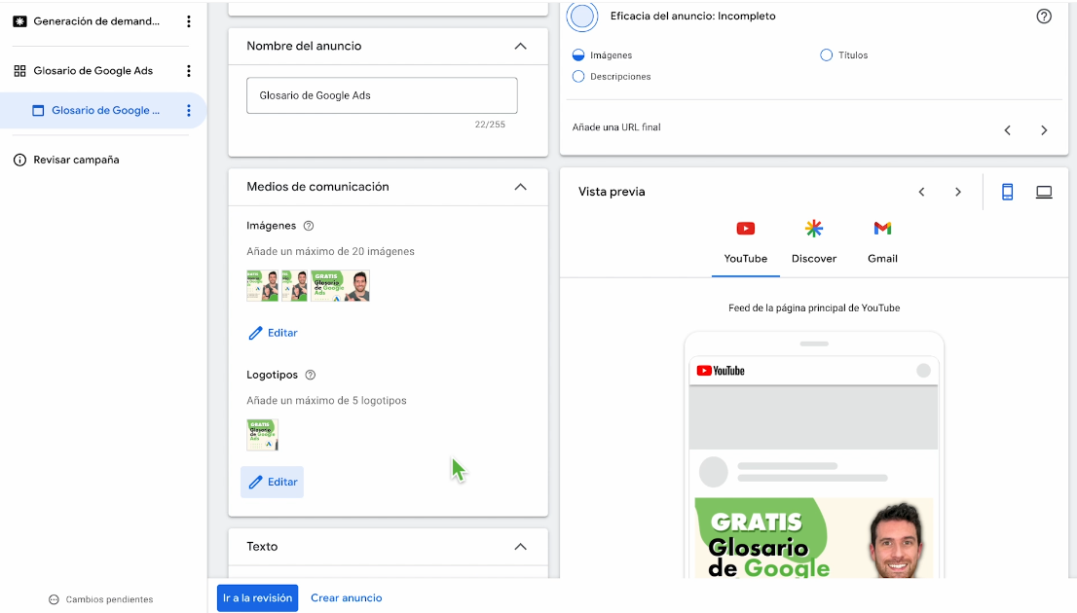Click the wide third image thumbnail

(340, 285)
